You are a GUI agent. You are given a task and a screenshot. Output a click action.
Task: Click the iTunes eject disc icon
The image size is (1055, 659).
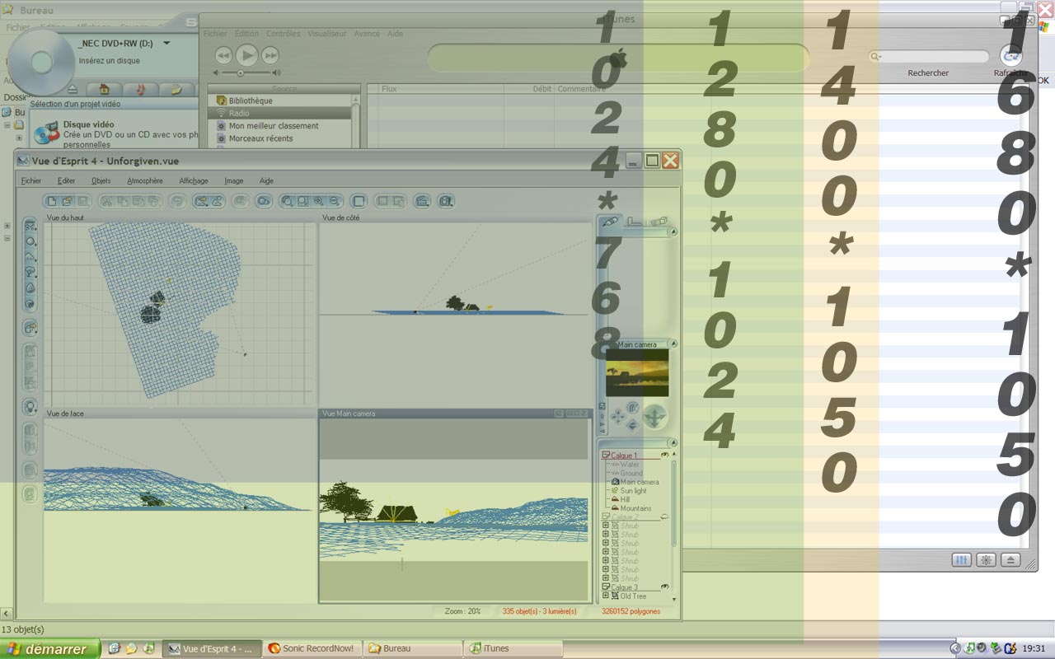pyautogui.click(x=1010, y=560)
